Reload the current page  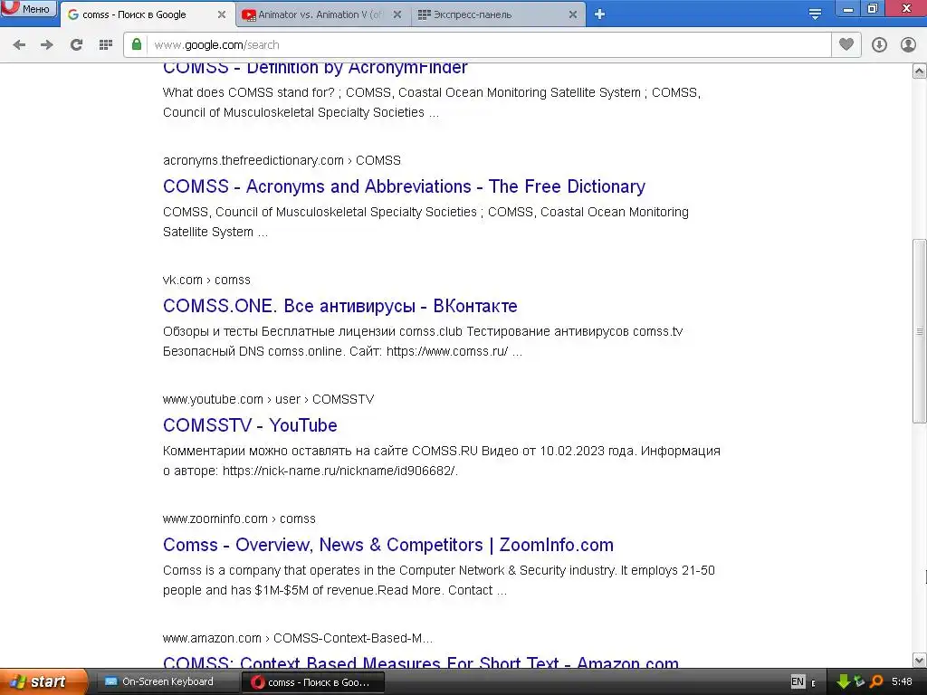76,45
